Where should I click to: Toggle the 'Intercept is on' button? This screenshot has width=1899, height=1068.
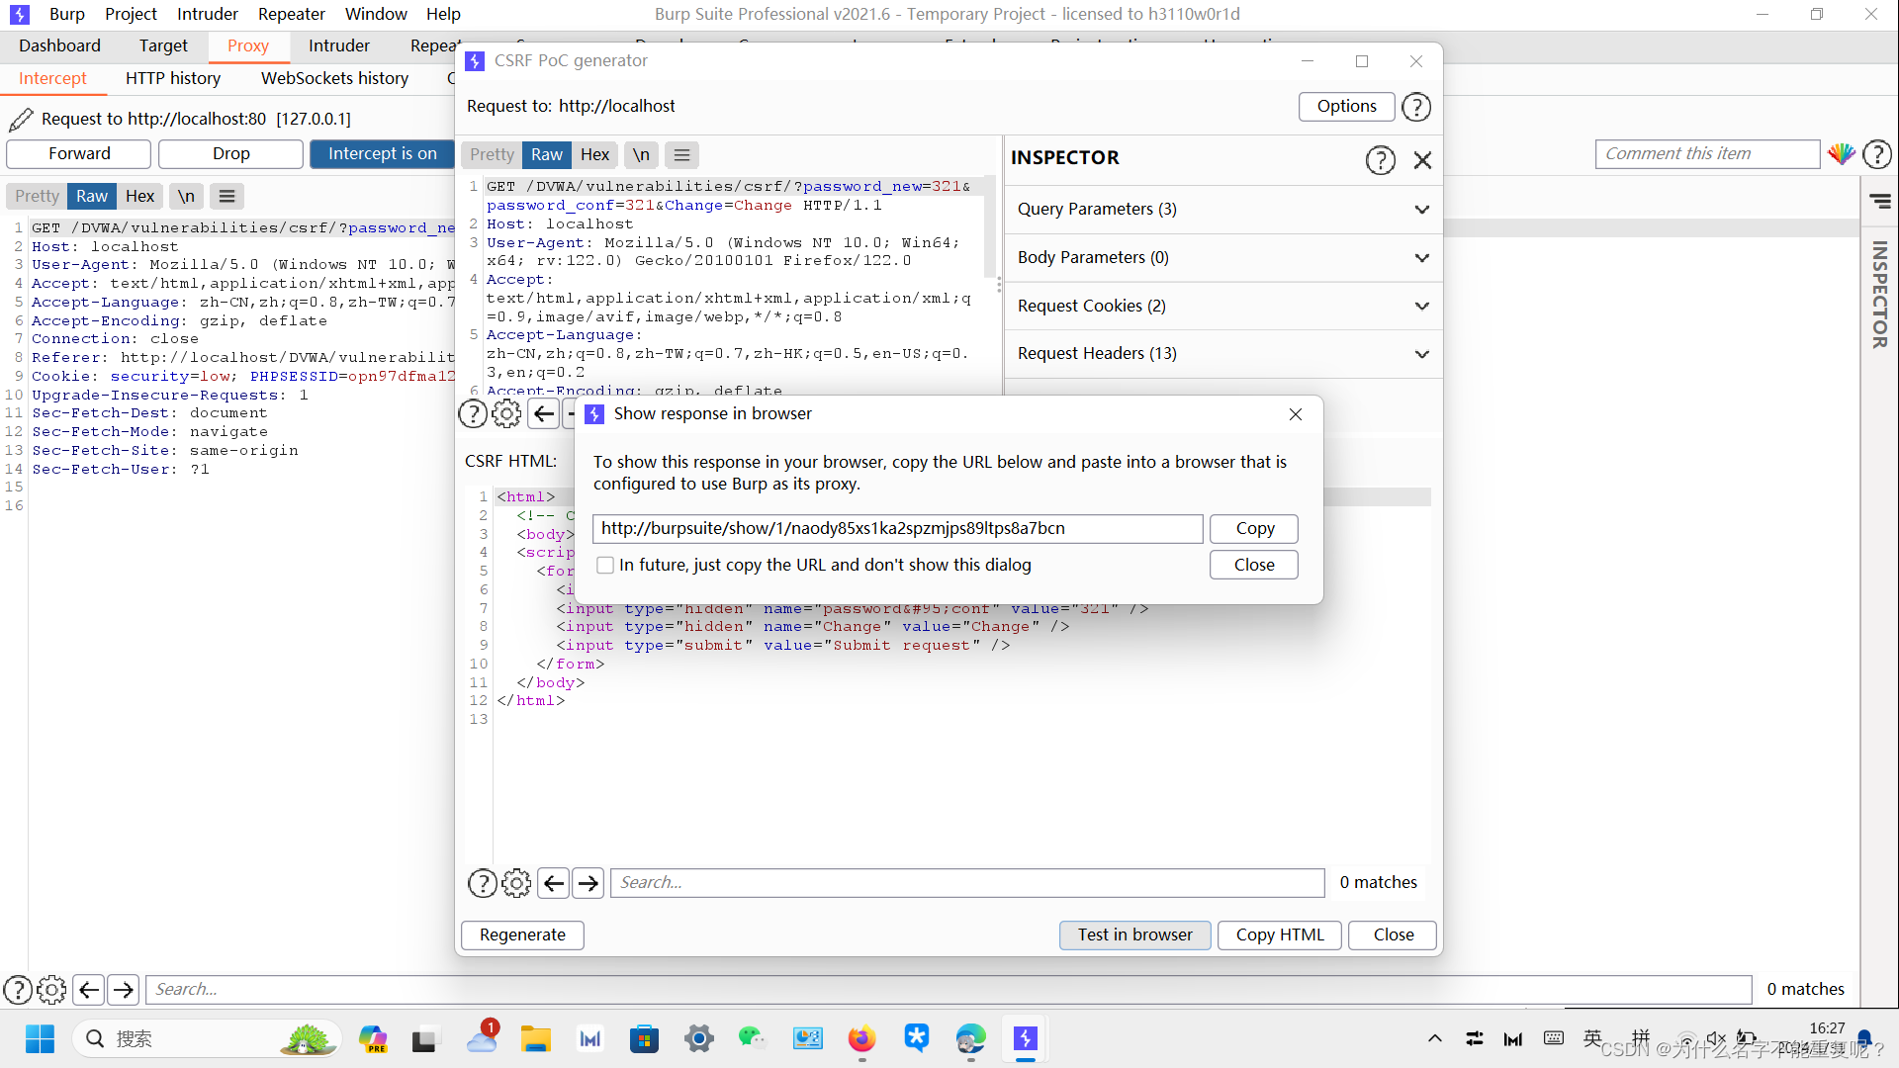click(x=382, y=154)
